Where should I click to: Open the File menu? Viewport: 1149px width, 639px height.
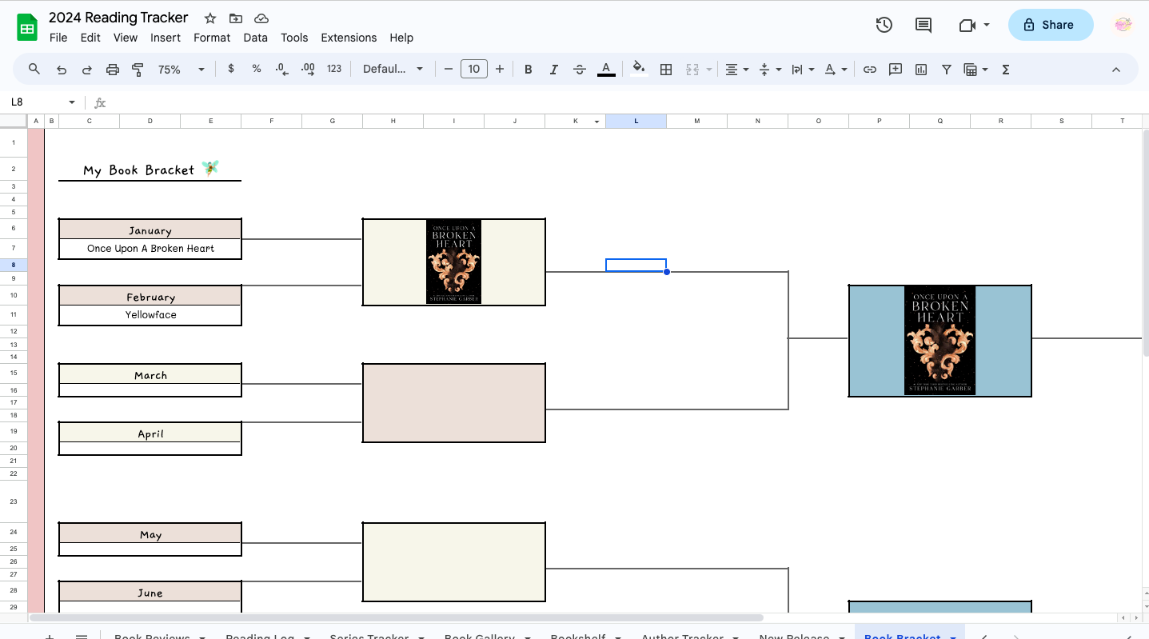click(58, 38)
